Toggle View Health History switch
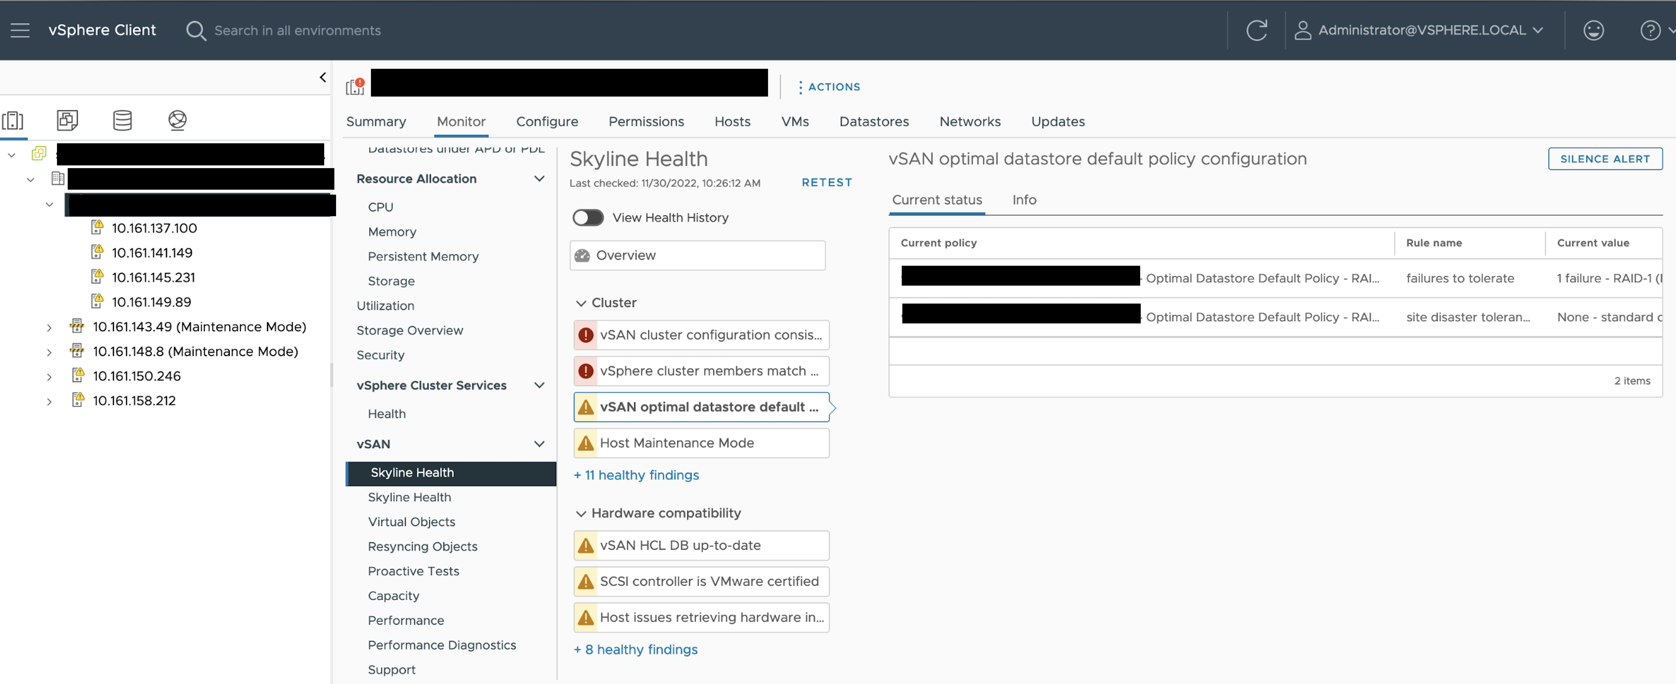1676x684 pixels. 587,217
